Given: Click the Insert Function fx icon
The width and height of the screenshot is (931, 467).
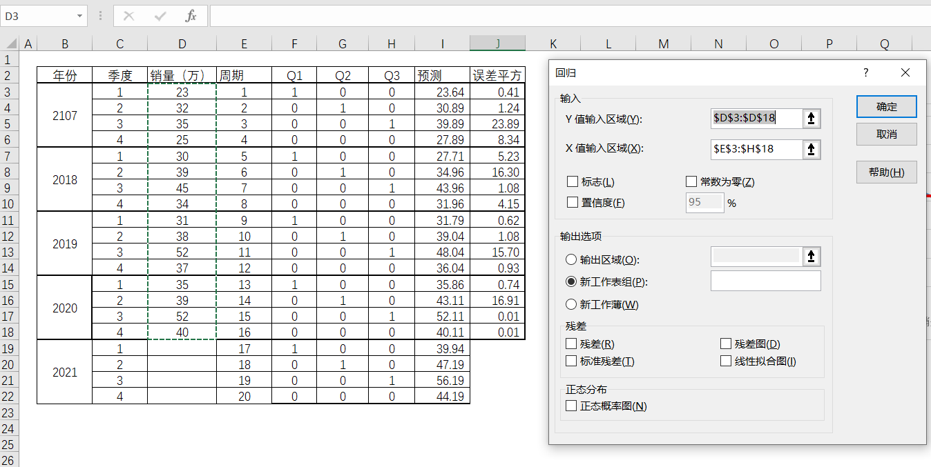Looking at the screenshot, I should click(191, 16).
